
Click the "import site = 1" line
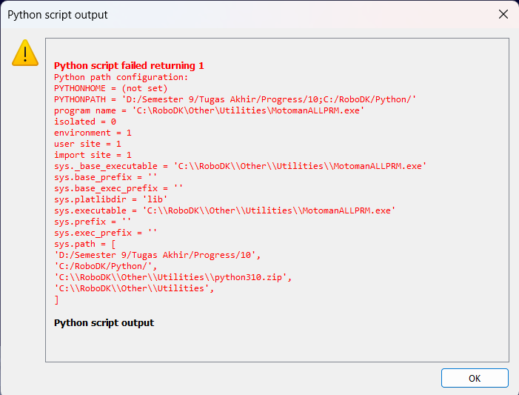pyautogui.click(x=93, y=155)
